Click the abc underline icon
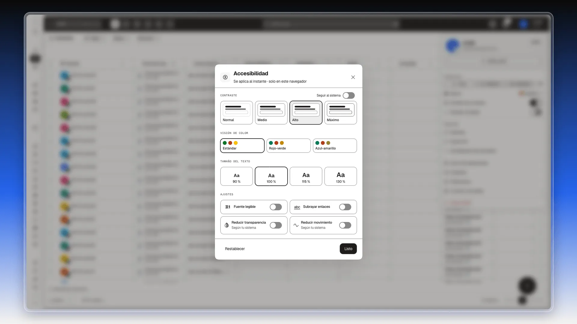This screenshot has width=577, height=324. (x=297, y=207)
